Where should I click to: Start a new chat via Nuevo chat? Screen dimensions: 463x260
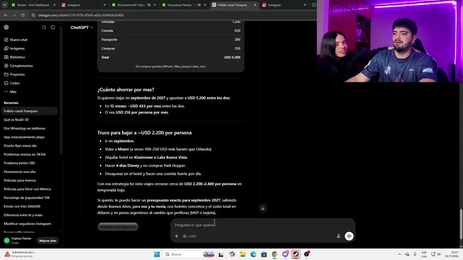(29, 40)
